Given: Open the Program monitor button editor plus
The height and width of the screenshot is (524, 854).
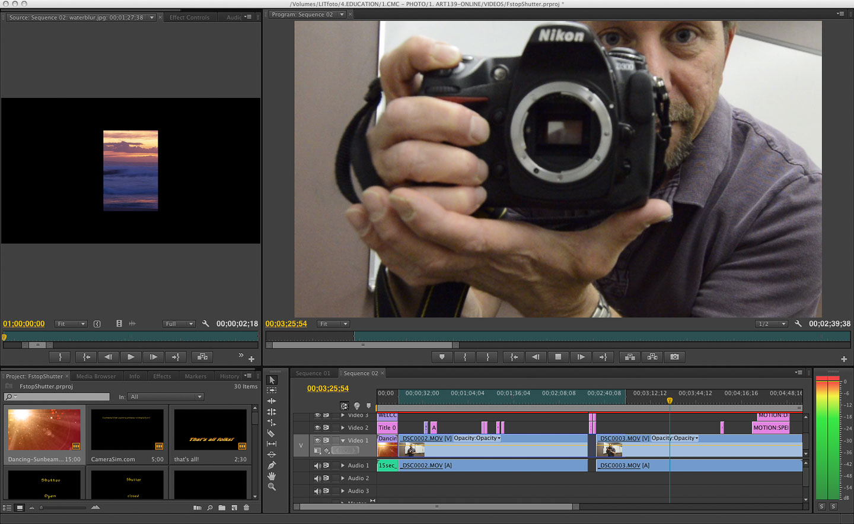Looking at the screenshot, I should click(x=843, y=359).
